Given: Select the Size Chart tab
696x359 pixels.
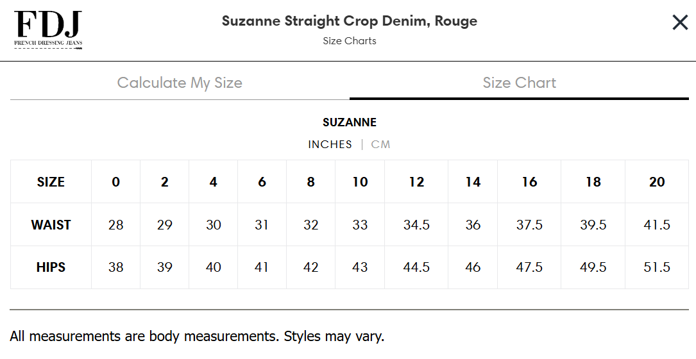Looking at the screenshot, I should [x=519, y=83].
